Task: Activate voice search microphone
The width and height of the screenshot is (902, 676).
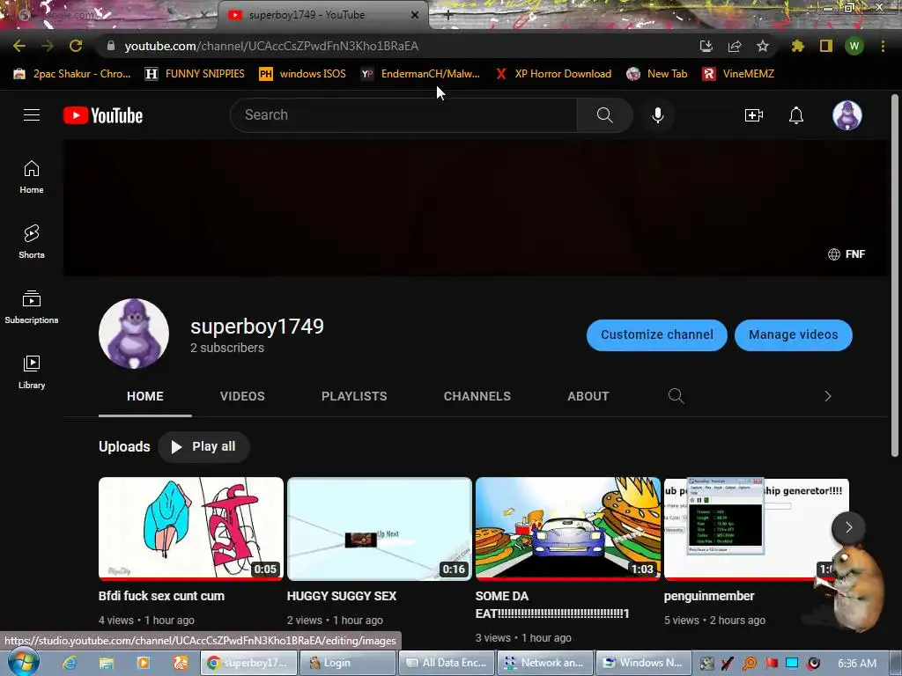Action: click(657, 115)
